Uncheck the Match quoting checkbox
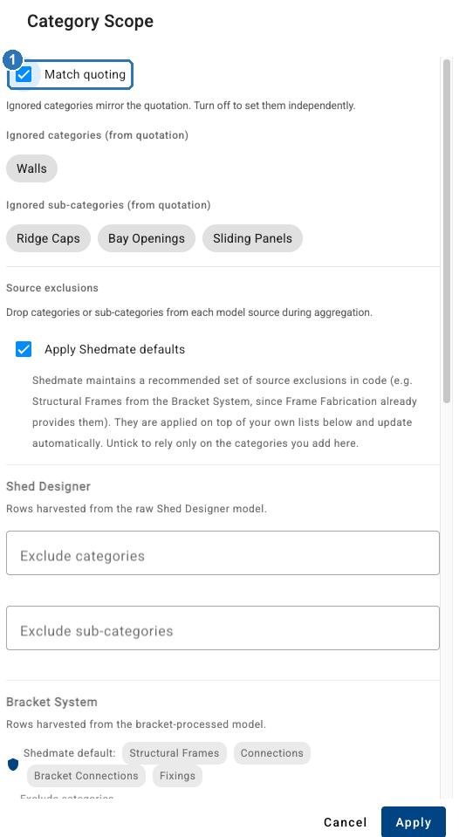The width and height of the screenshot is (459, 837). (x=24, y=75)
